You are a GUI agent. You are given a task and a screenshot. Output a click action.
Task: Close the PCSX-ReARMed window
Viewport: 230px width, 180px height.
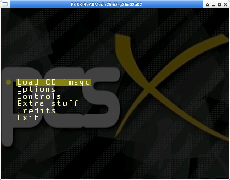(x=226, y=5)
